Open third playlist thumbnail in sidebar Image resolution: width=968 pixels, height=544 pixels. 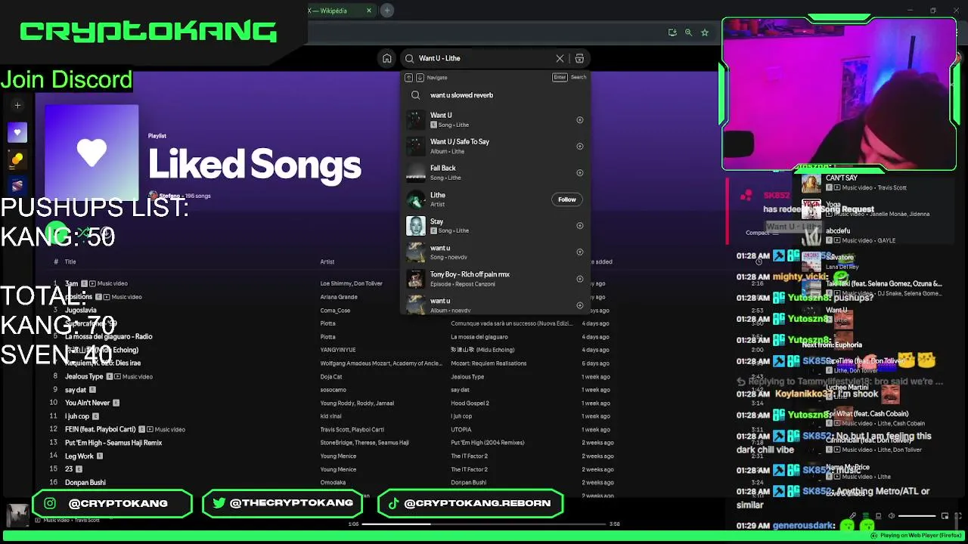(x=17, y=185)
